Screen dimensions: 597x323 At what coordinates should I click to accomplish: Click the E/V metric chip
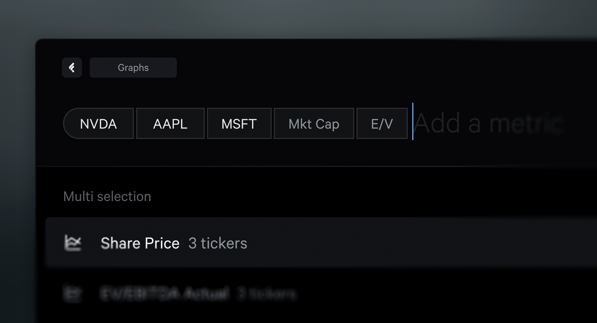[x=382, y=124]
